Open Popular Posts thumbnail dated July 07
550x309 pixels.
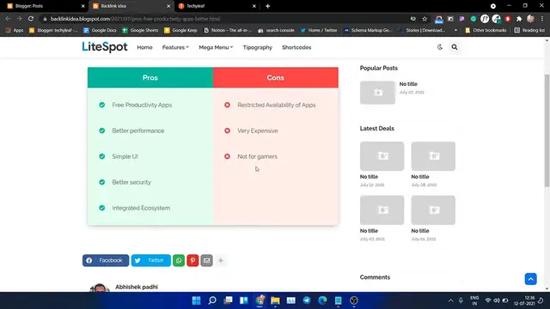coord(377,93)
